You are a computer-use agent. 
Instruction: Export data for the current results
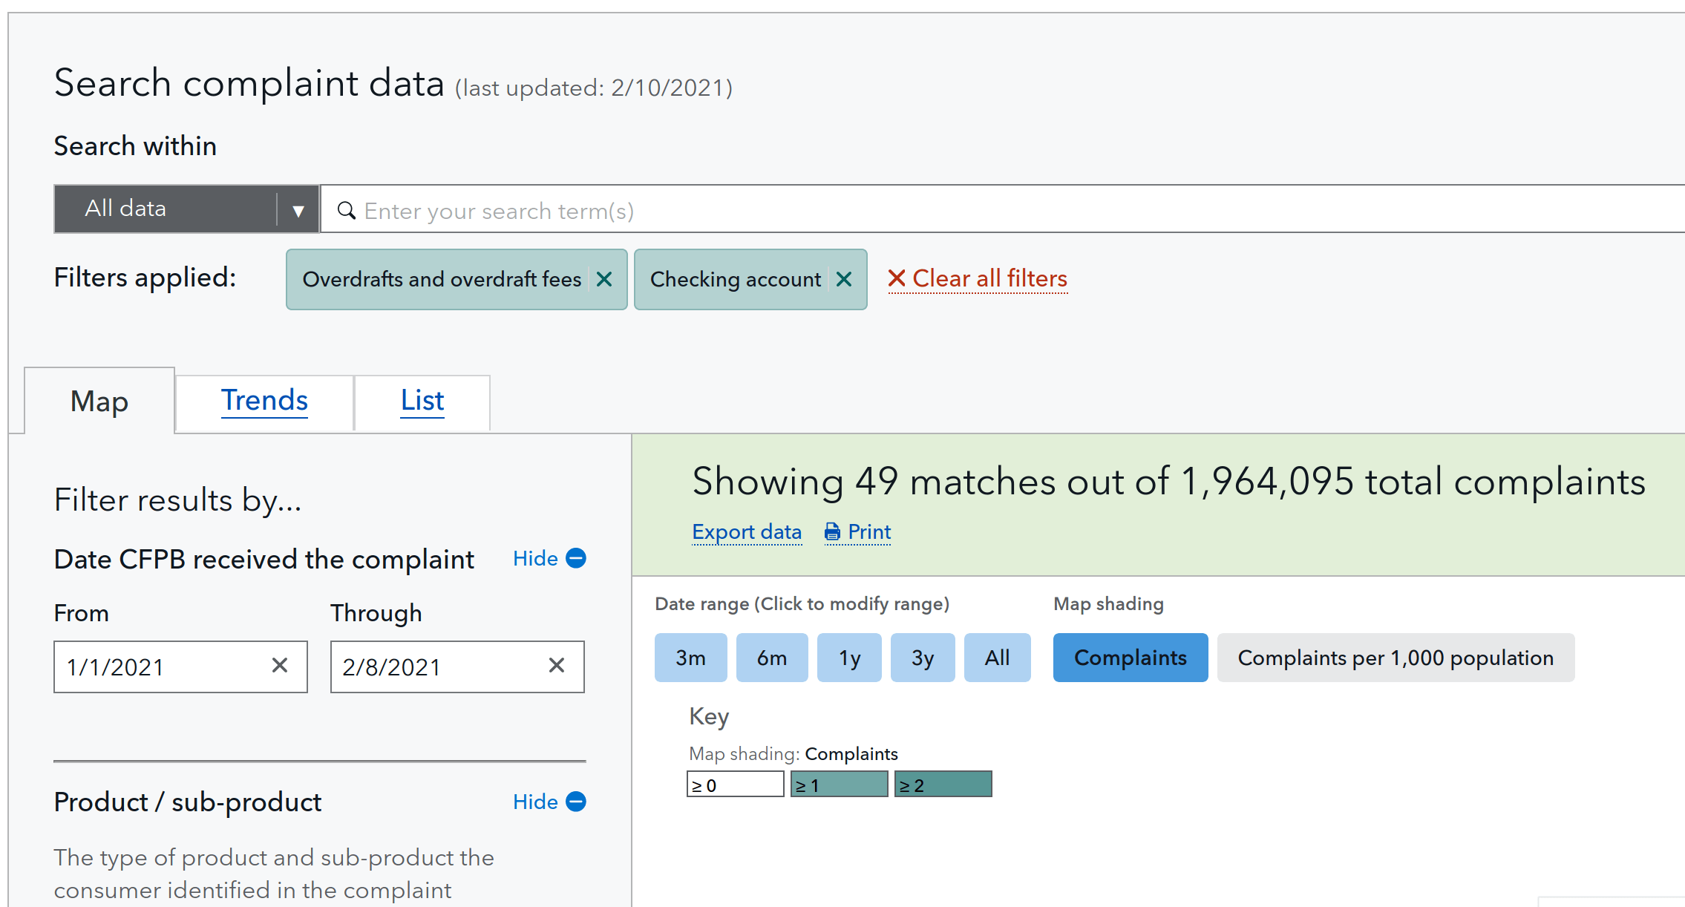point(747,531)
